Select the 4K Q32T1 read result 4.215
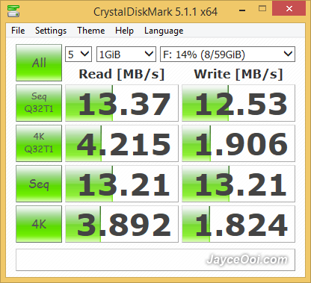311x283 pixels. [122, 143]
